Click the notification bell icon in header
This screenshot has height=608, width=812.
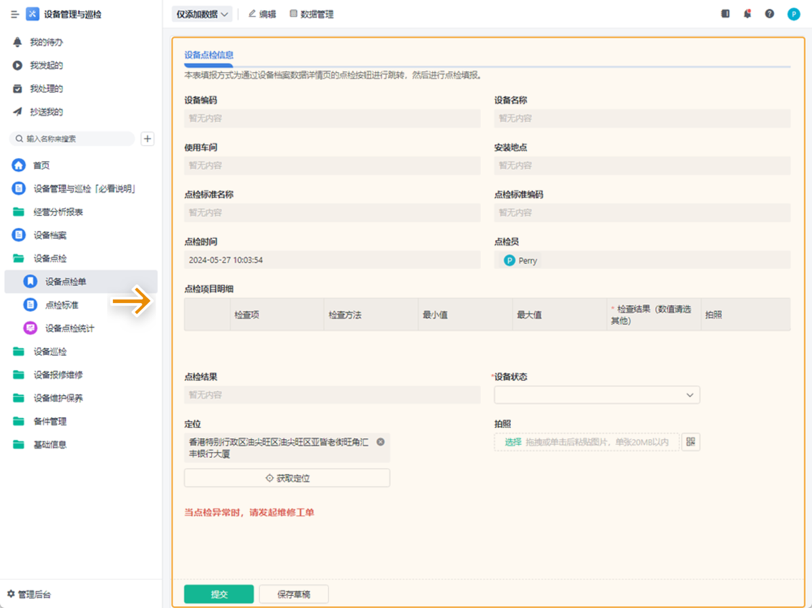pos(747,14)
